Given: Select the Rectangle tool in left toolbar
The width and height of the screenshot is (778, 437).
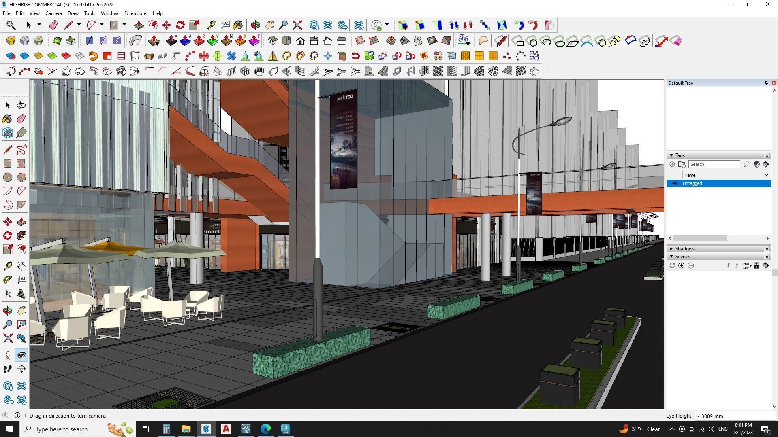Looking at the screenshot, I should click(8, 163).
